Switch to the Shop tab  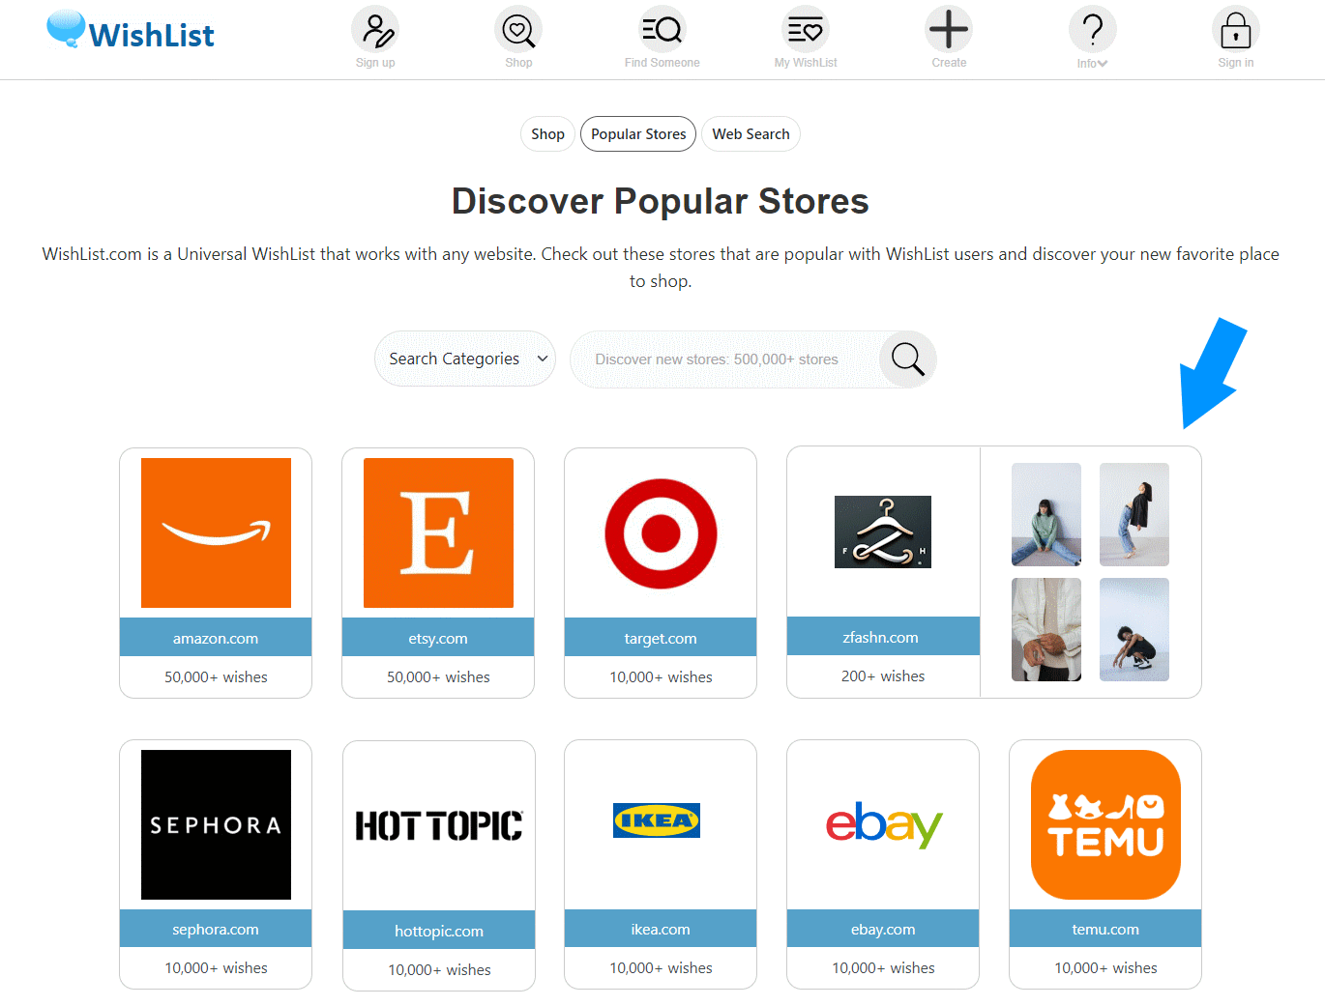[x=547, y=134]
